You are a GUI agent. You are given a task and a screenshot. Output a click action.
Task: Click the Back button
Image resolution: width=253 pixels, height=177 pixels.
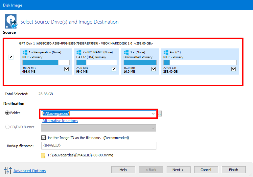click(x=151, y=170)
